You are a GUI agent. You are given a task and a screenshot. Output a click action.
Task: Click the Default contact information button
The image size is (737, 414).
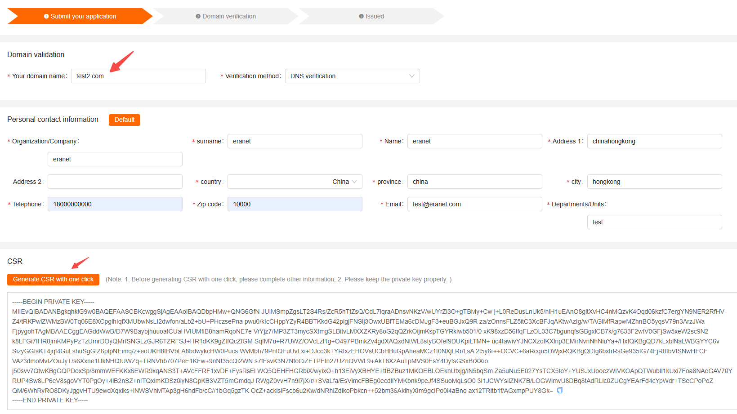coord(125,120)
